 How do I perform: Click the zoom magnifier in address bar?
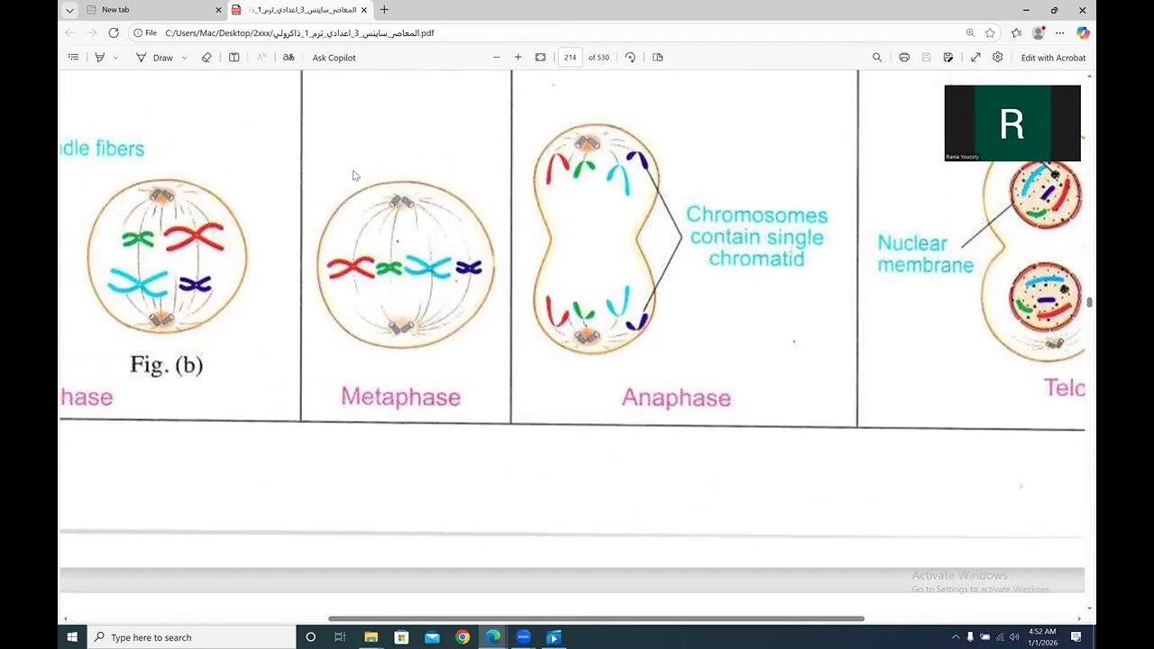pyautogui.click(x=970, y=32)
